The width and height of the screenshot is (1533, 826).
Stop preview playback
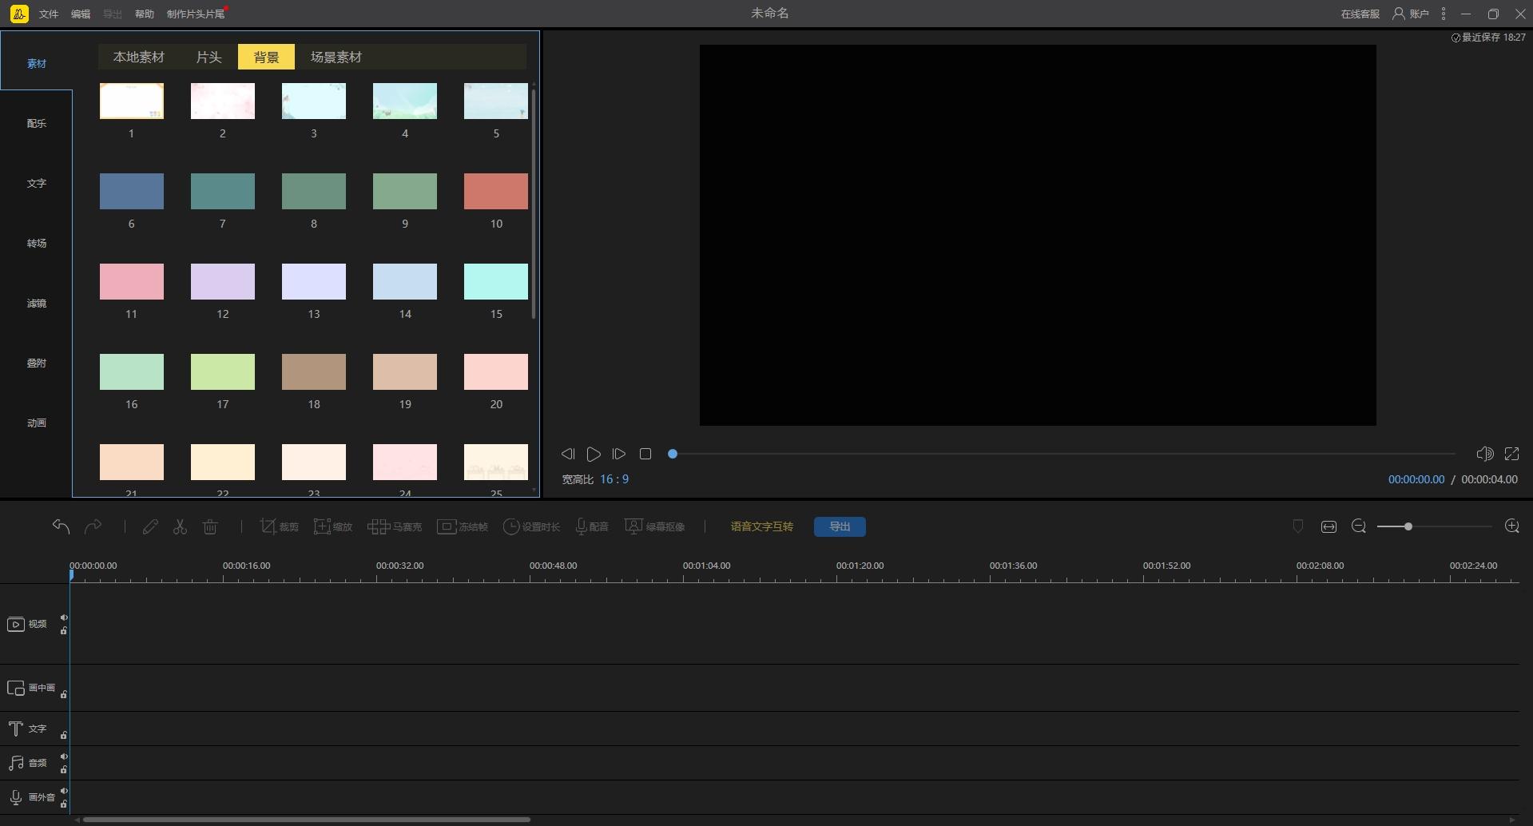click(x=645, y=454)
